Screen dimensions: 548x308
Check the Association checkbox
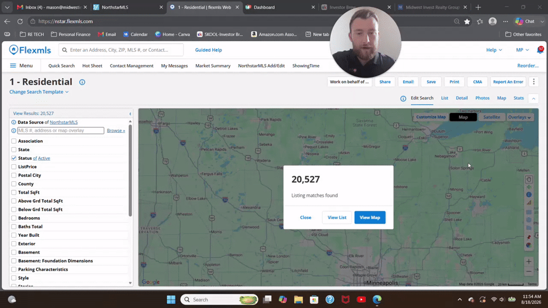click(13, 141)
